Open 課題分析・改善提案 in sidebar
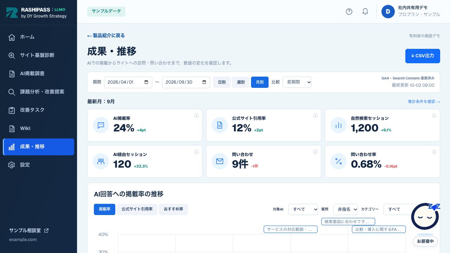 38,92
